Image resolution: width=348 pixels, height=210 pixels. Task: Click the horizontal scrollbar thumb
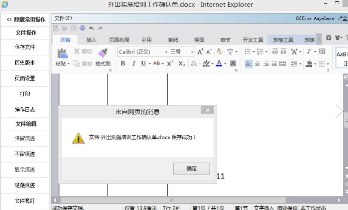(x=173, y=200)
